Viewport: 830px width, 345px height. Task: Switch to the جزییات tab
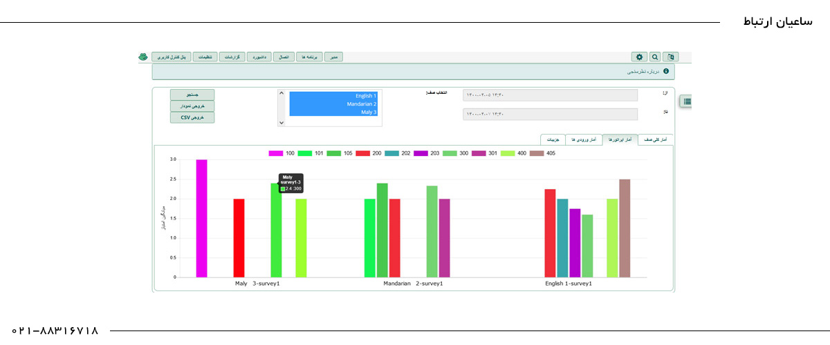(x=553, y=139)
